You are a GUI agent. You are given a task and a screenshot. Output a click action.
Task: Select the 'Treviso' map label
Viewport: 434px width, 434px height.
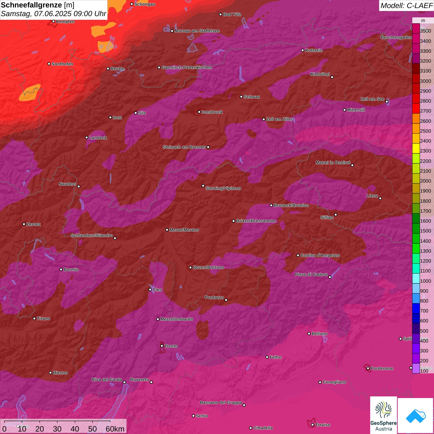tap(323, 425)
